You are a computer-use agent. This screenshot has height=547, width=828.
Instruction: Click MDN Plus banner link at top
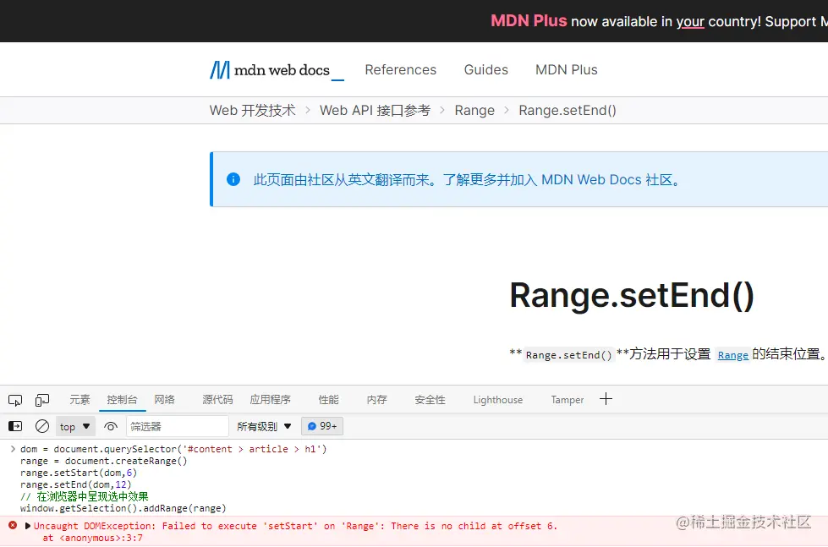pos(529,21)
